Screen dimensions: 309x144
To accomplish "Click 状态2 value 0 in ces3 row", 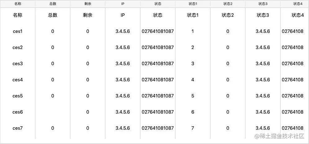I will [228, 64].
